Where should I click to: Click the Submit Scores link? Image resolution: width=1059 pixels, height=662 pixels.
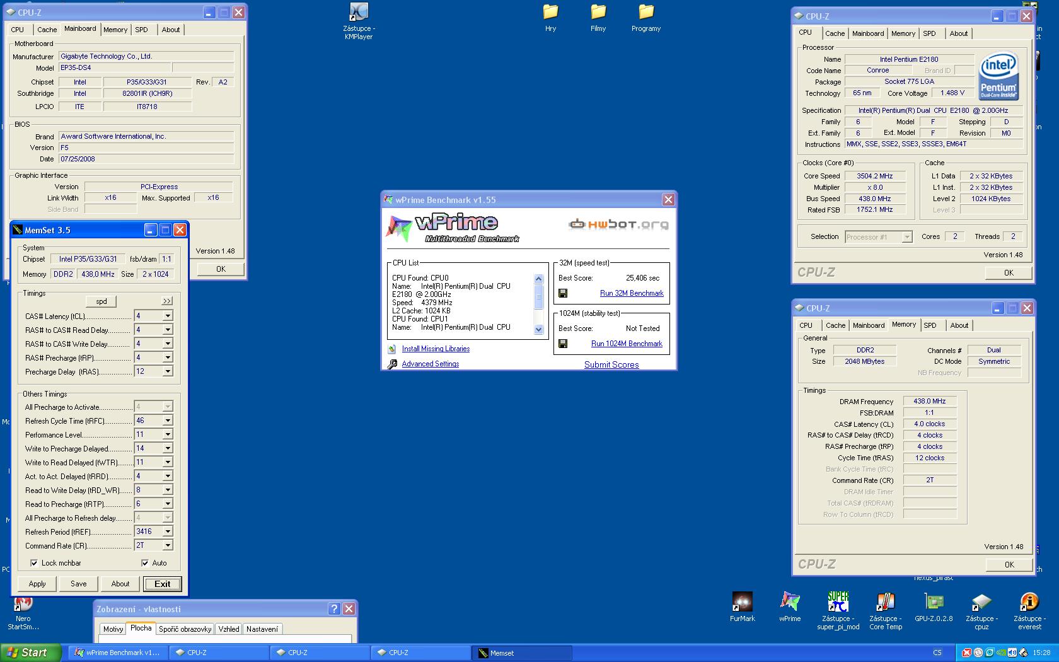pyautogui.click(x=611, y=364)
